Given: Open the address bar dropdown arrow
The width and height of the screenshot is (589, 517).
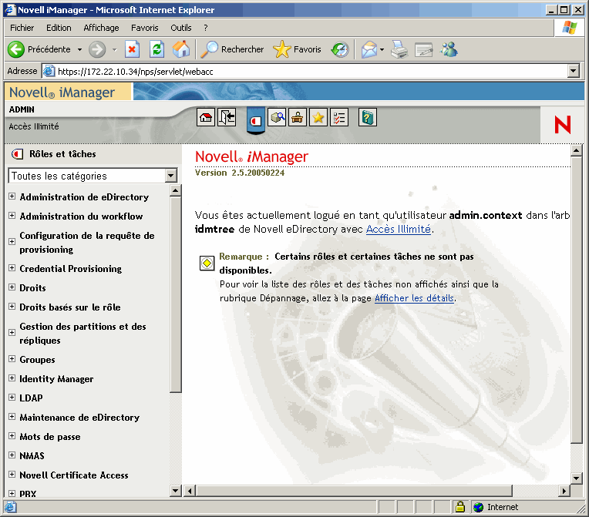Looking at the screenshot, I should point(574,71).
